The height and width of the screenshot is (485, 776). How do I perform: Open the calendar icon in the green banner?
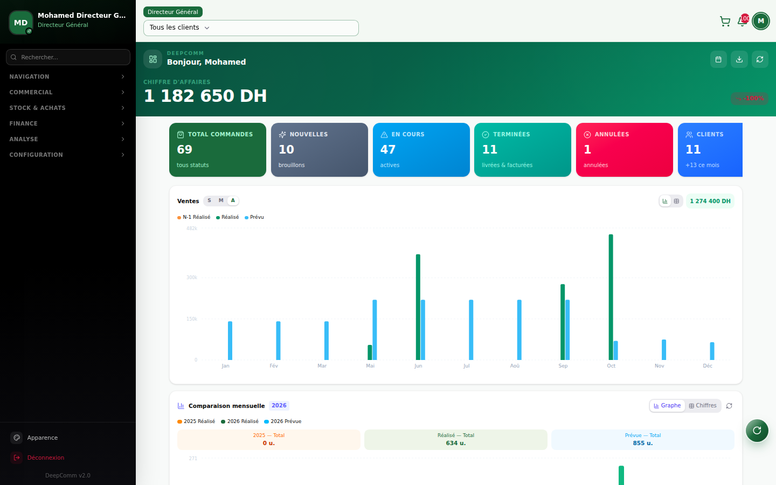pos(718,59)
